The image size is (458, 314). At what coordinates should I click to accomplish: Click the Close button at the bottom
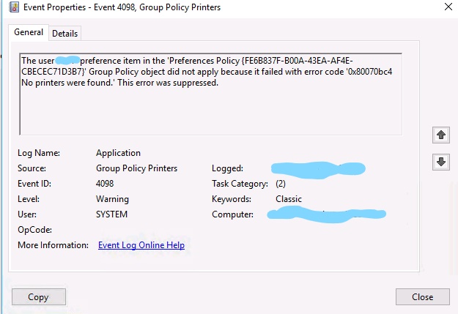pos(422,297)
